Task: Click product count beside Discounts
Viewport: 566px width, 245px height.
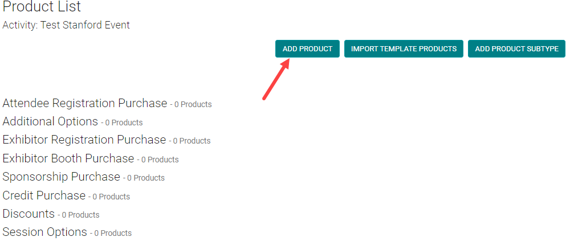Action: (80, 215)
